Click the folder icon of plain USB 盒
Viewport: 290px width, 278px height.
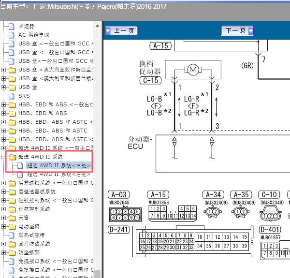(12, 88)
